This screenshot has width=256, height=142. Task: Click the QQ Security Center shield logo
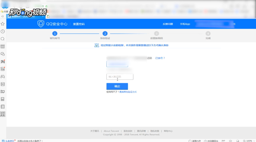tap(41, 24)
